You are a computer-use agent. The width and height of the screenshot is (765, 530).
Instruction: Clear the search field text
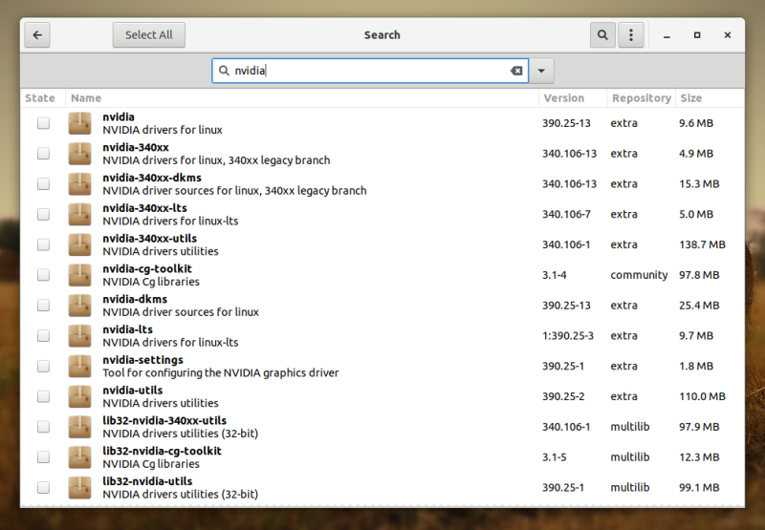[516, 71]
